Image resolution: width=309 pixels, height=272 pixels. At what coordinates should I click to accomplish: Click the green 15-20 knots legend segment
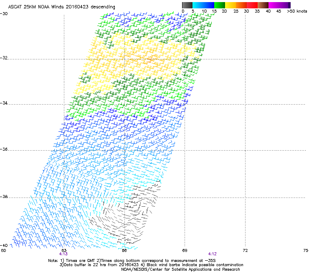pos(220,5)
